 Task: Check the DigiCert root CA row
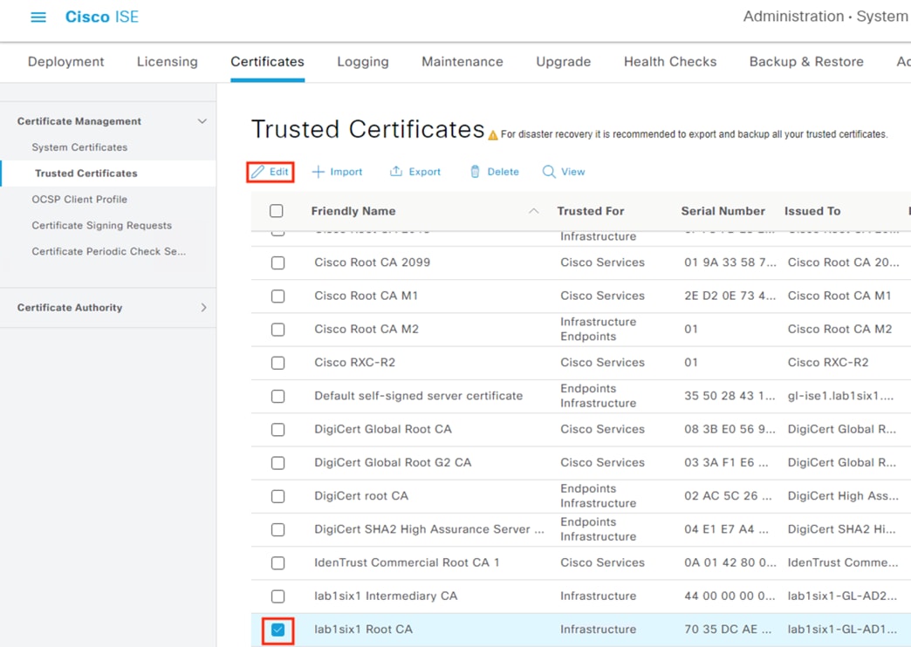coord(278,496)
